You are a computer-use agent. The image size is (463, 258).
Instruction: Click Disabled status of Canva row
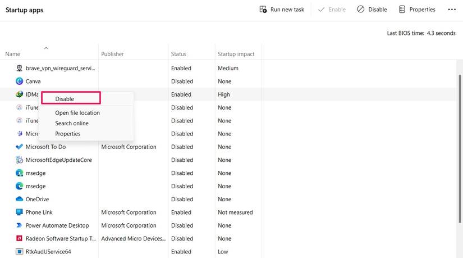182,82
